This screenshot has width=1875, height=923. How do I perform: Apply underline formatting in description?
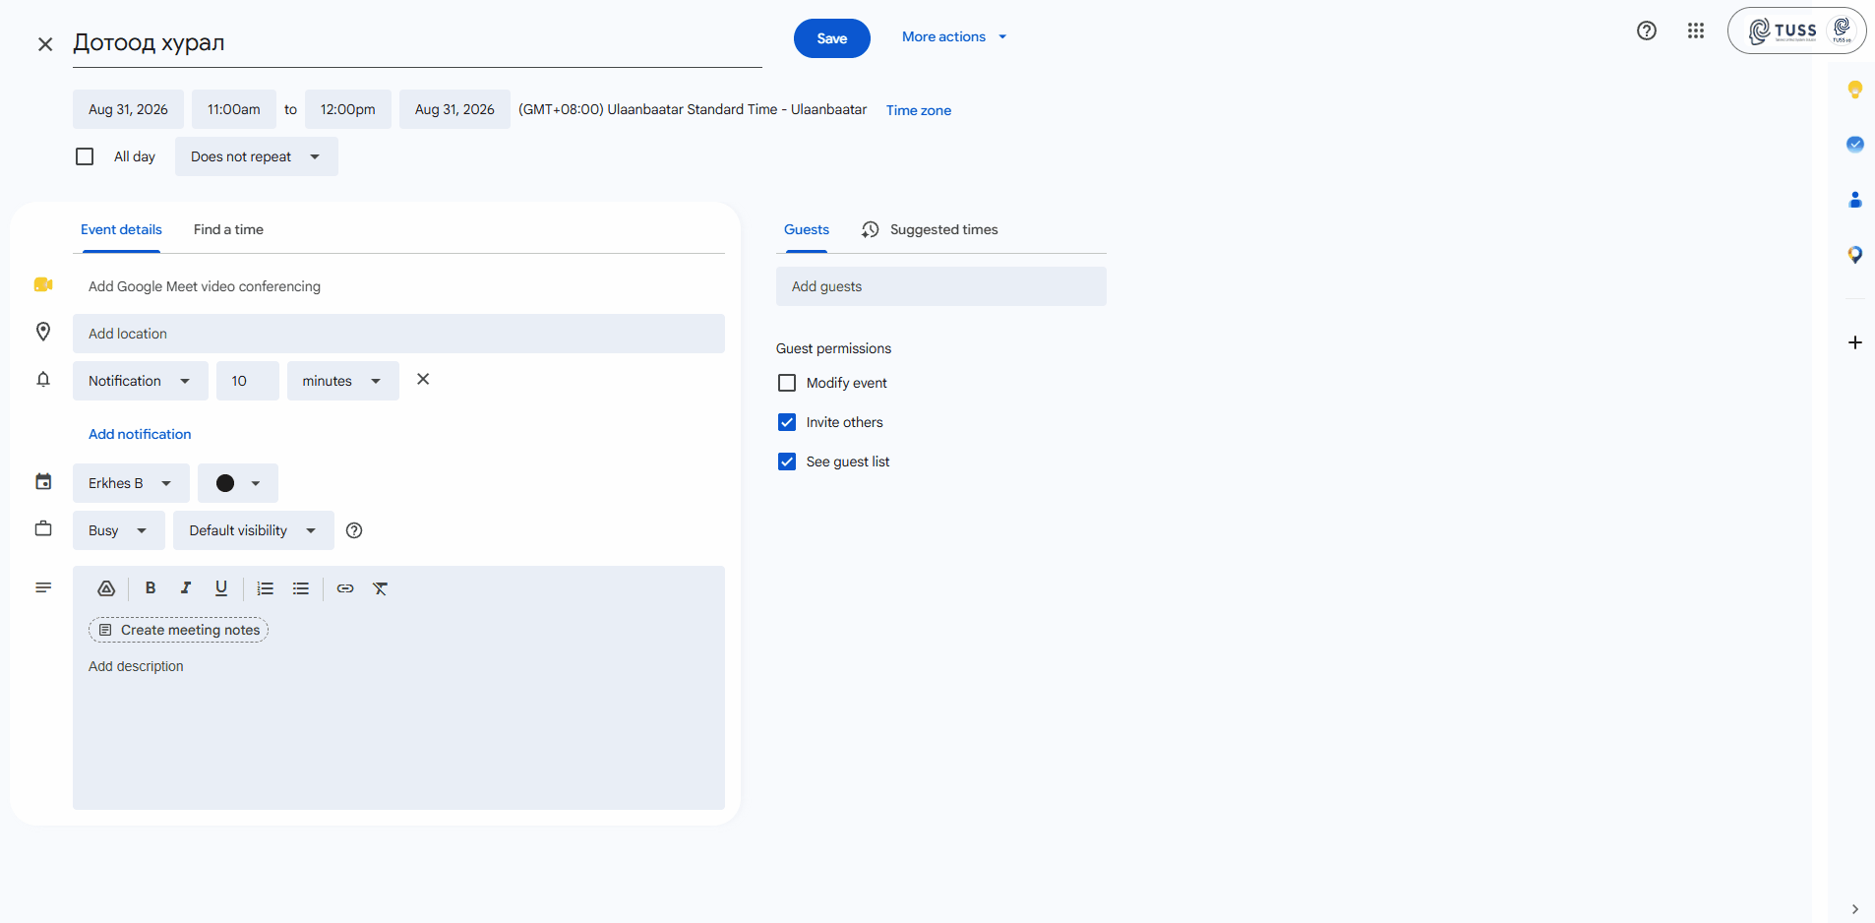click(x=221, y=588)
